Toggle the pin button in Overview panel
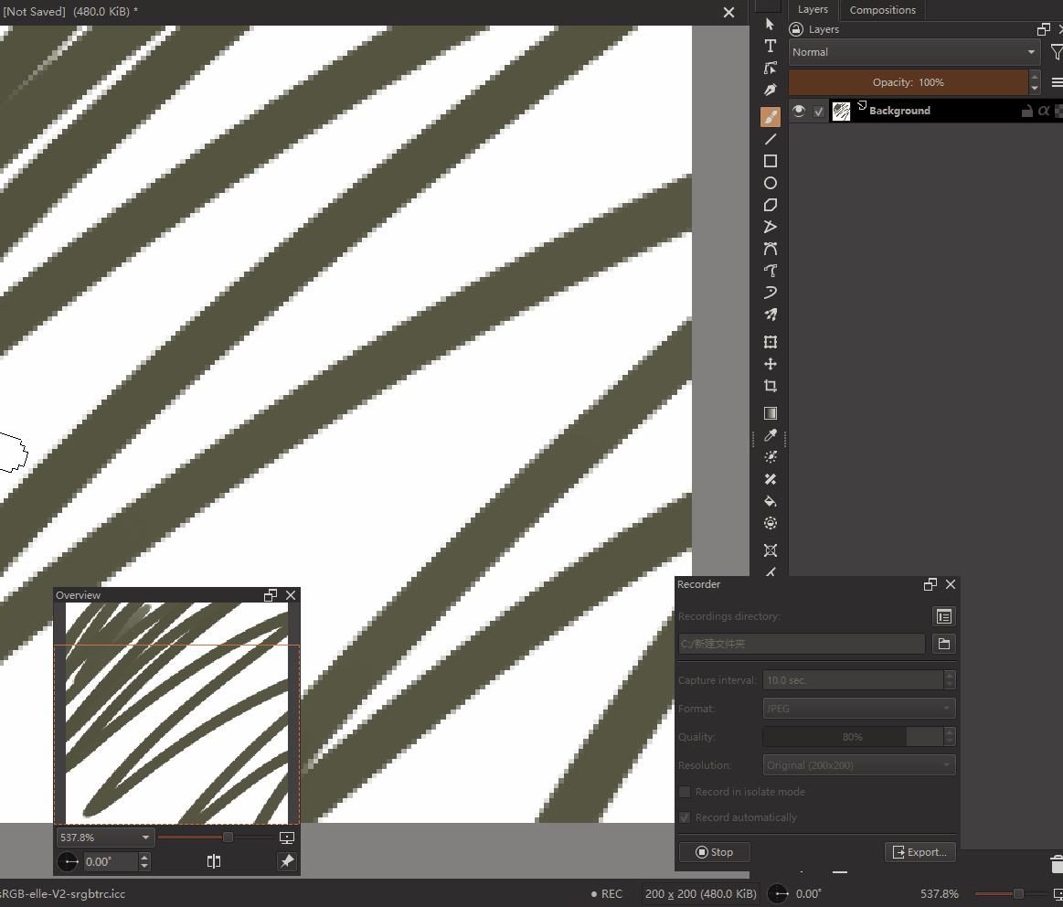The image size is (1063, 907). pyautogui.click(x=287, y=861)
